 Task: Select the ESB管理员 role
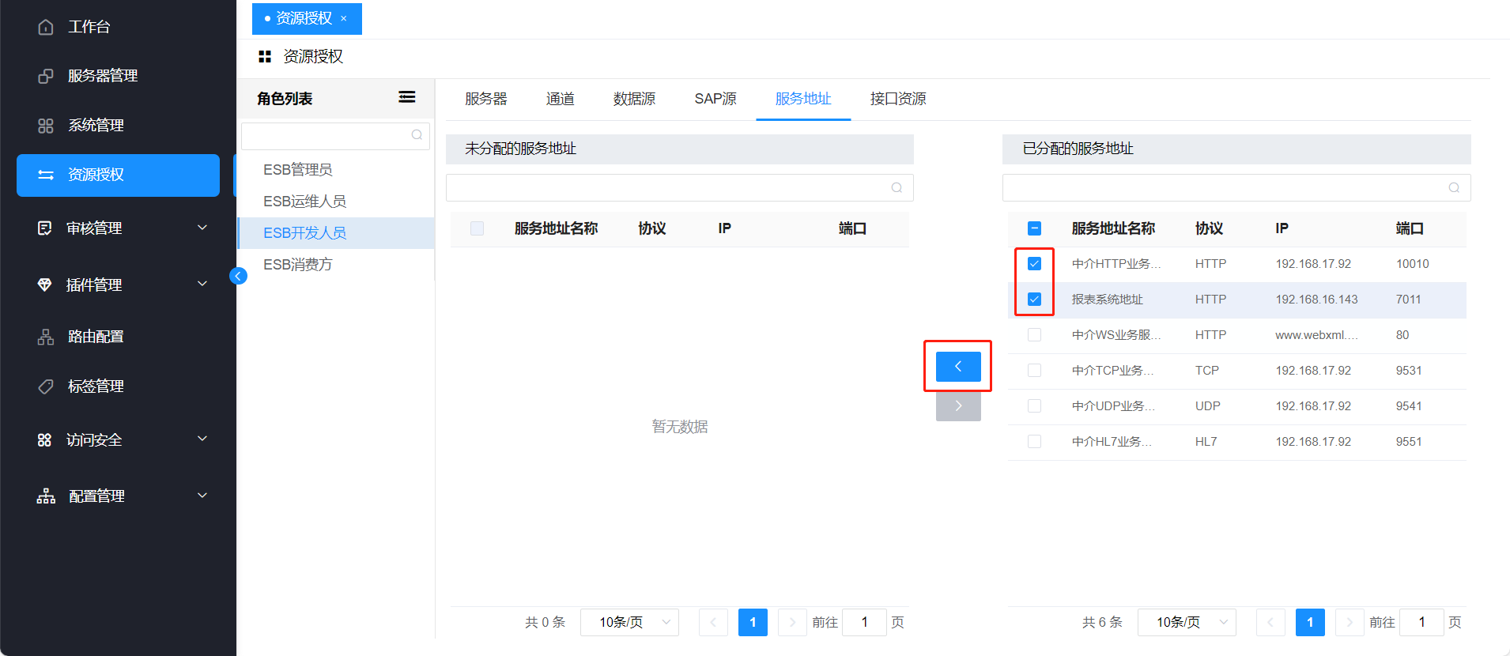pos(337,170)
